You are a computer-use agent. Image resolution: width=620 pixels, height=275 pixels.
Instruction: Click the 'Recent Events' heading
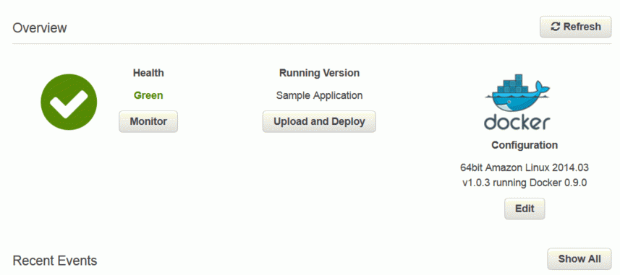pyautogui.click(x=54, y=261)
